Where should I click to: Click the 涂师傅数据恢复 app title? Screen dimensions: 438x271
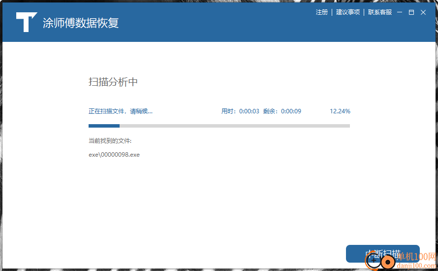81,23
